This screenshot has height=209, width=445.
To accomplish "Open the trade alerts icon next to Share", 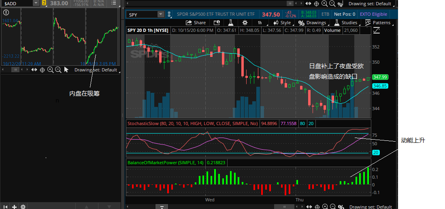I will [217, 23].
